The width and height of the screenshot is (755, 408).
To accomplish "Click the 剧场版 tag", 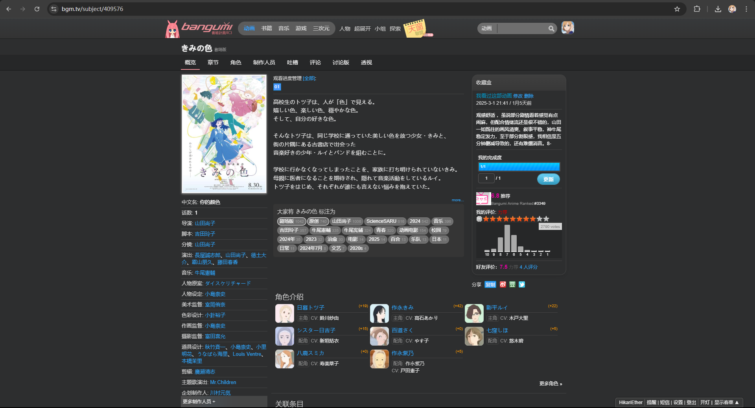I will tap(291, 221).
